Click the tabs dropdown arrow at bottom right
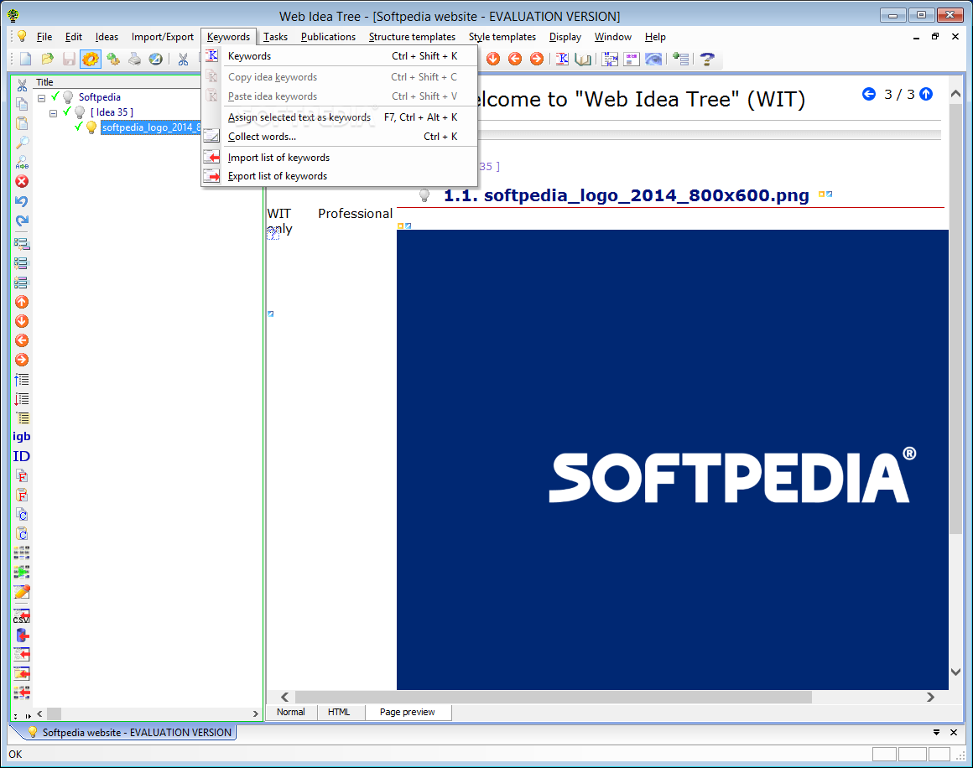Viewport: 973px width, 768px height. 936,733
